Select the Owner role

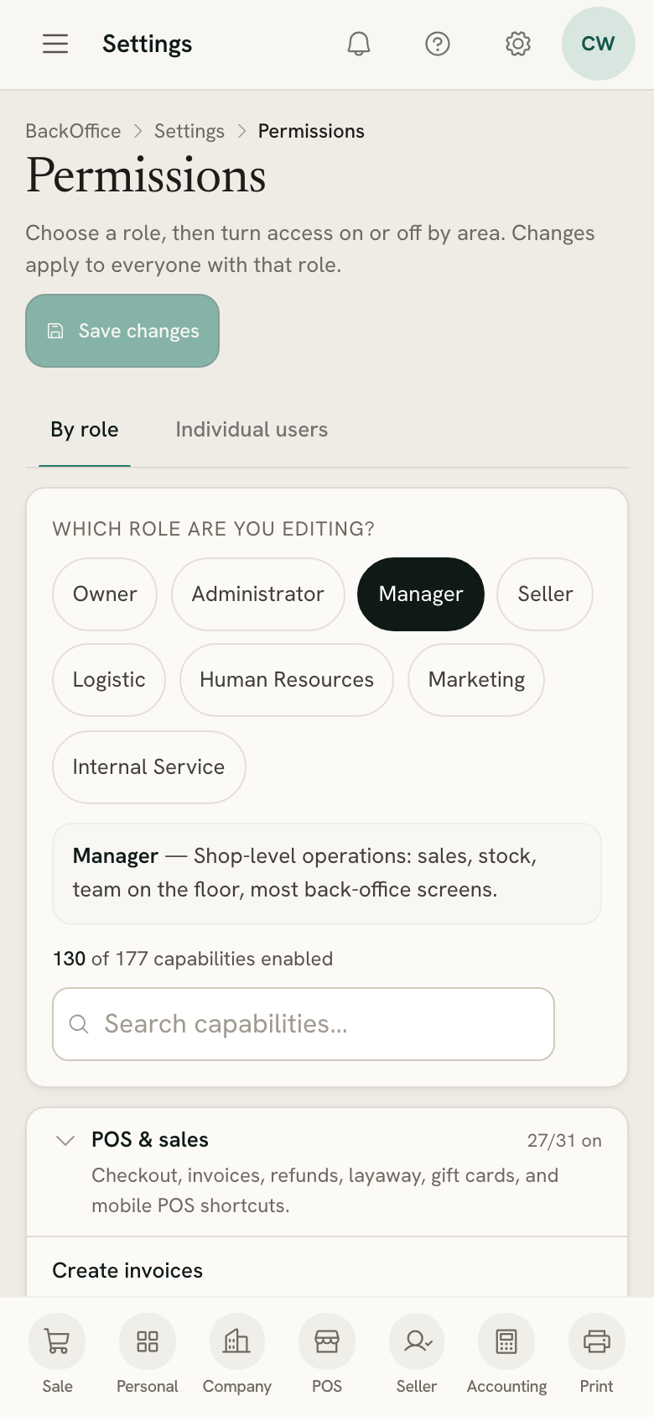[x=105, y=594]
